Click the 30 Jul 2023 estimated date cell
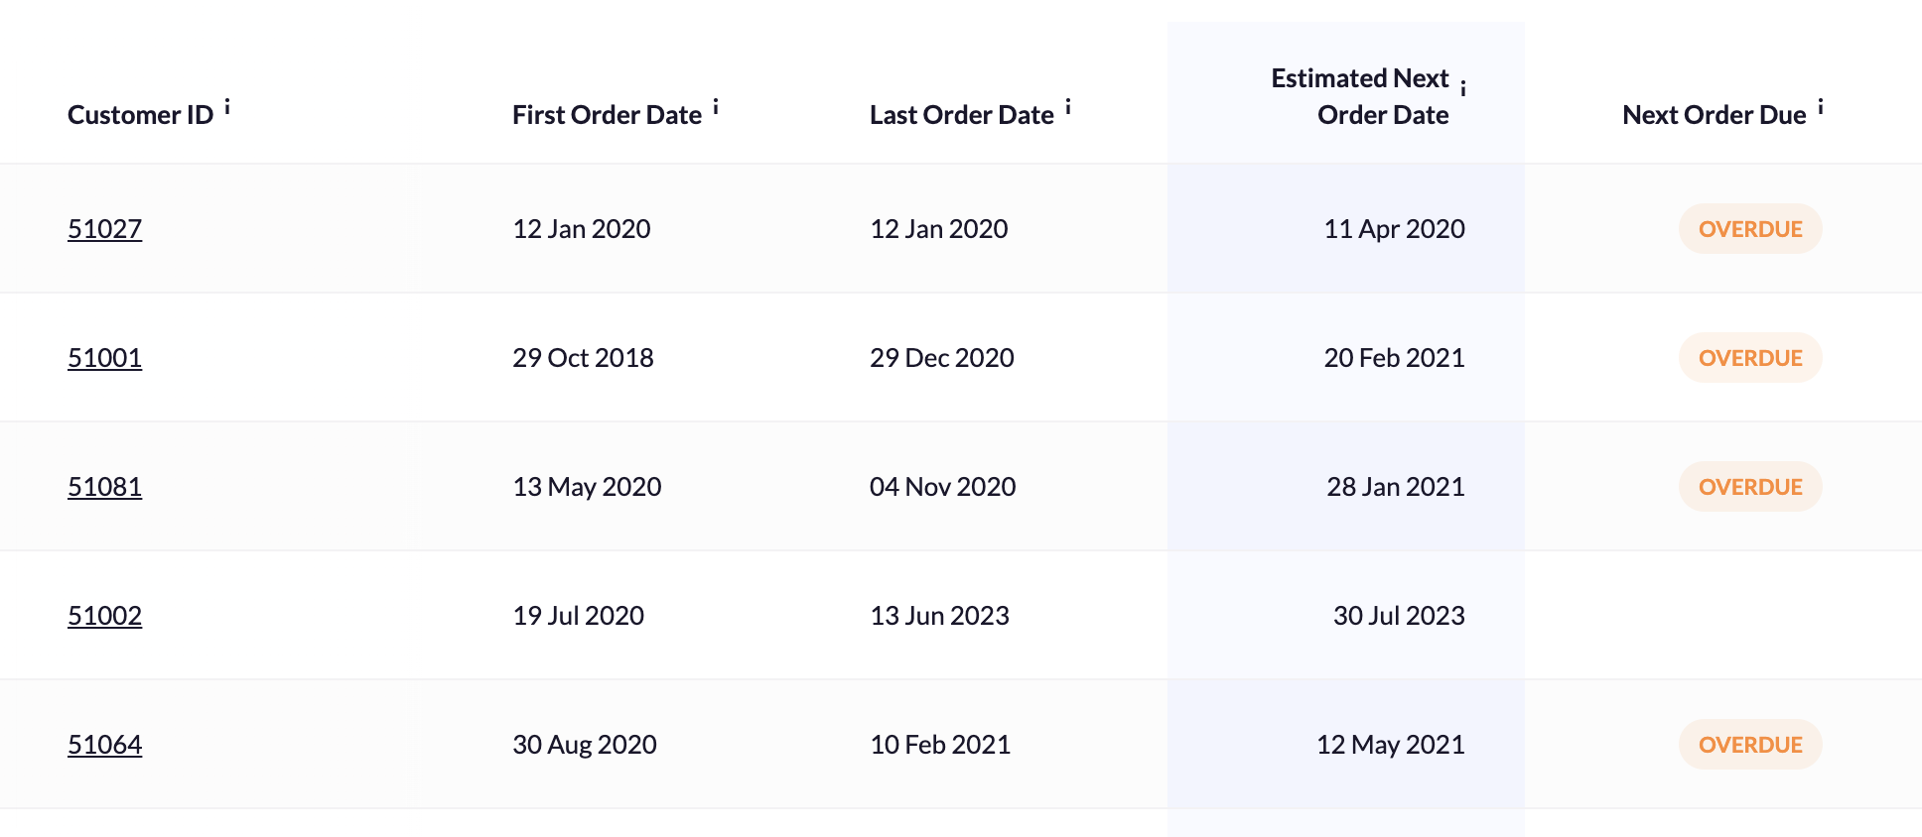Viewport: 1922px width, 837px height. coord(1398,616)
